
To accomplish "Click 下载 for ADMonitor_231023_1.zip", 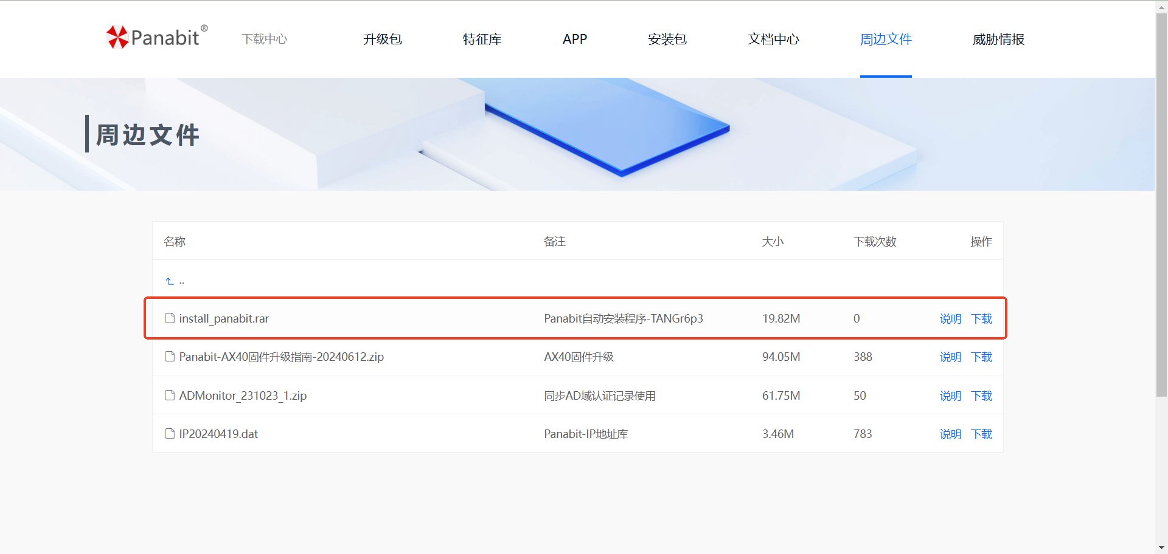I will click(981, 395).
